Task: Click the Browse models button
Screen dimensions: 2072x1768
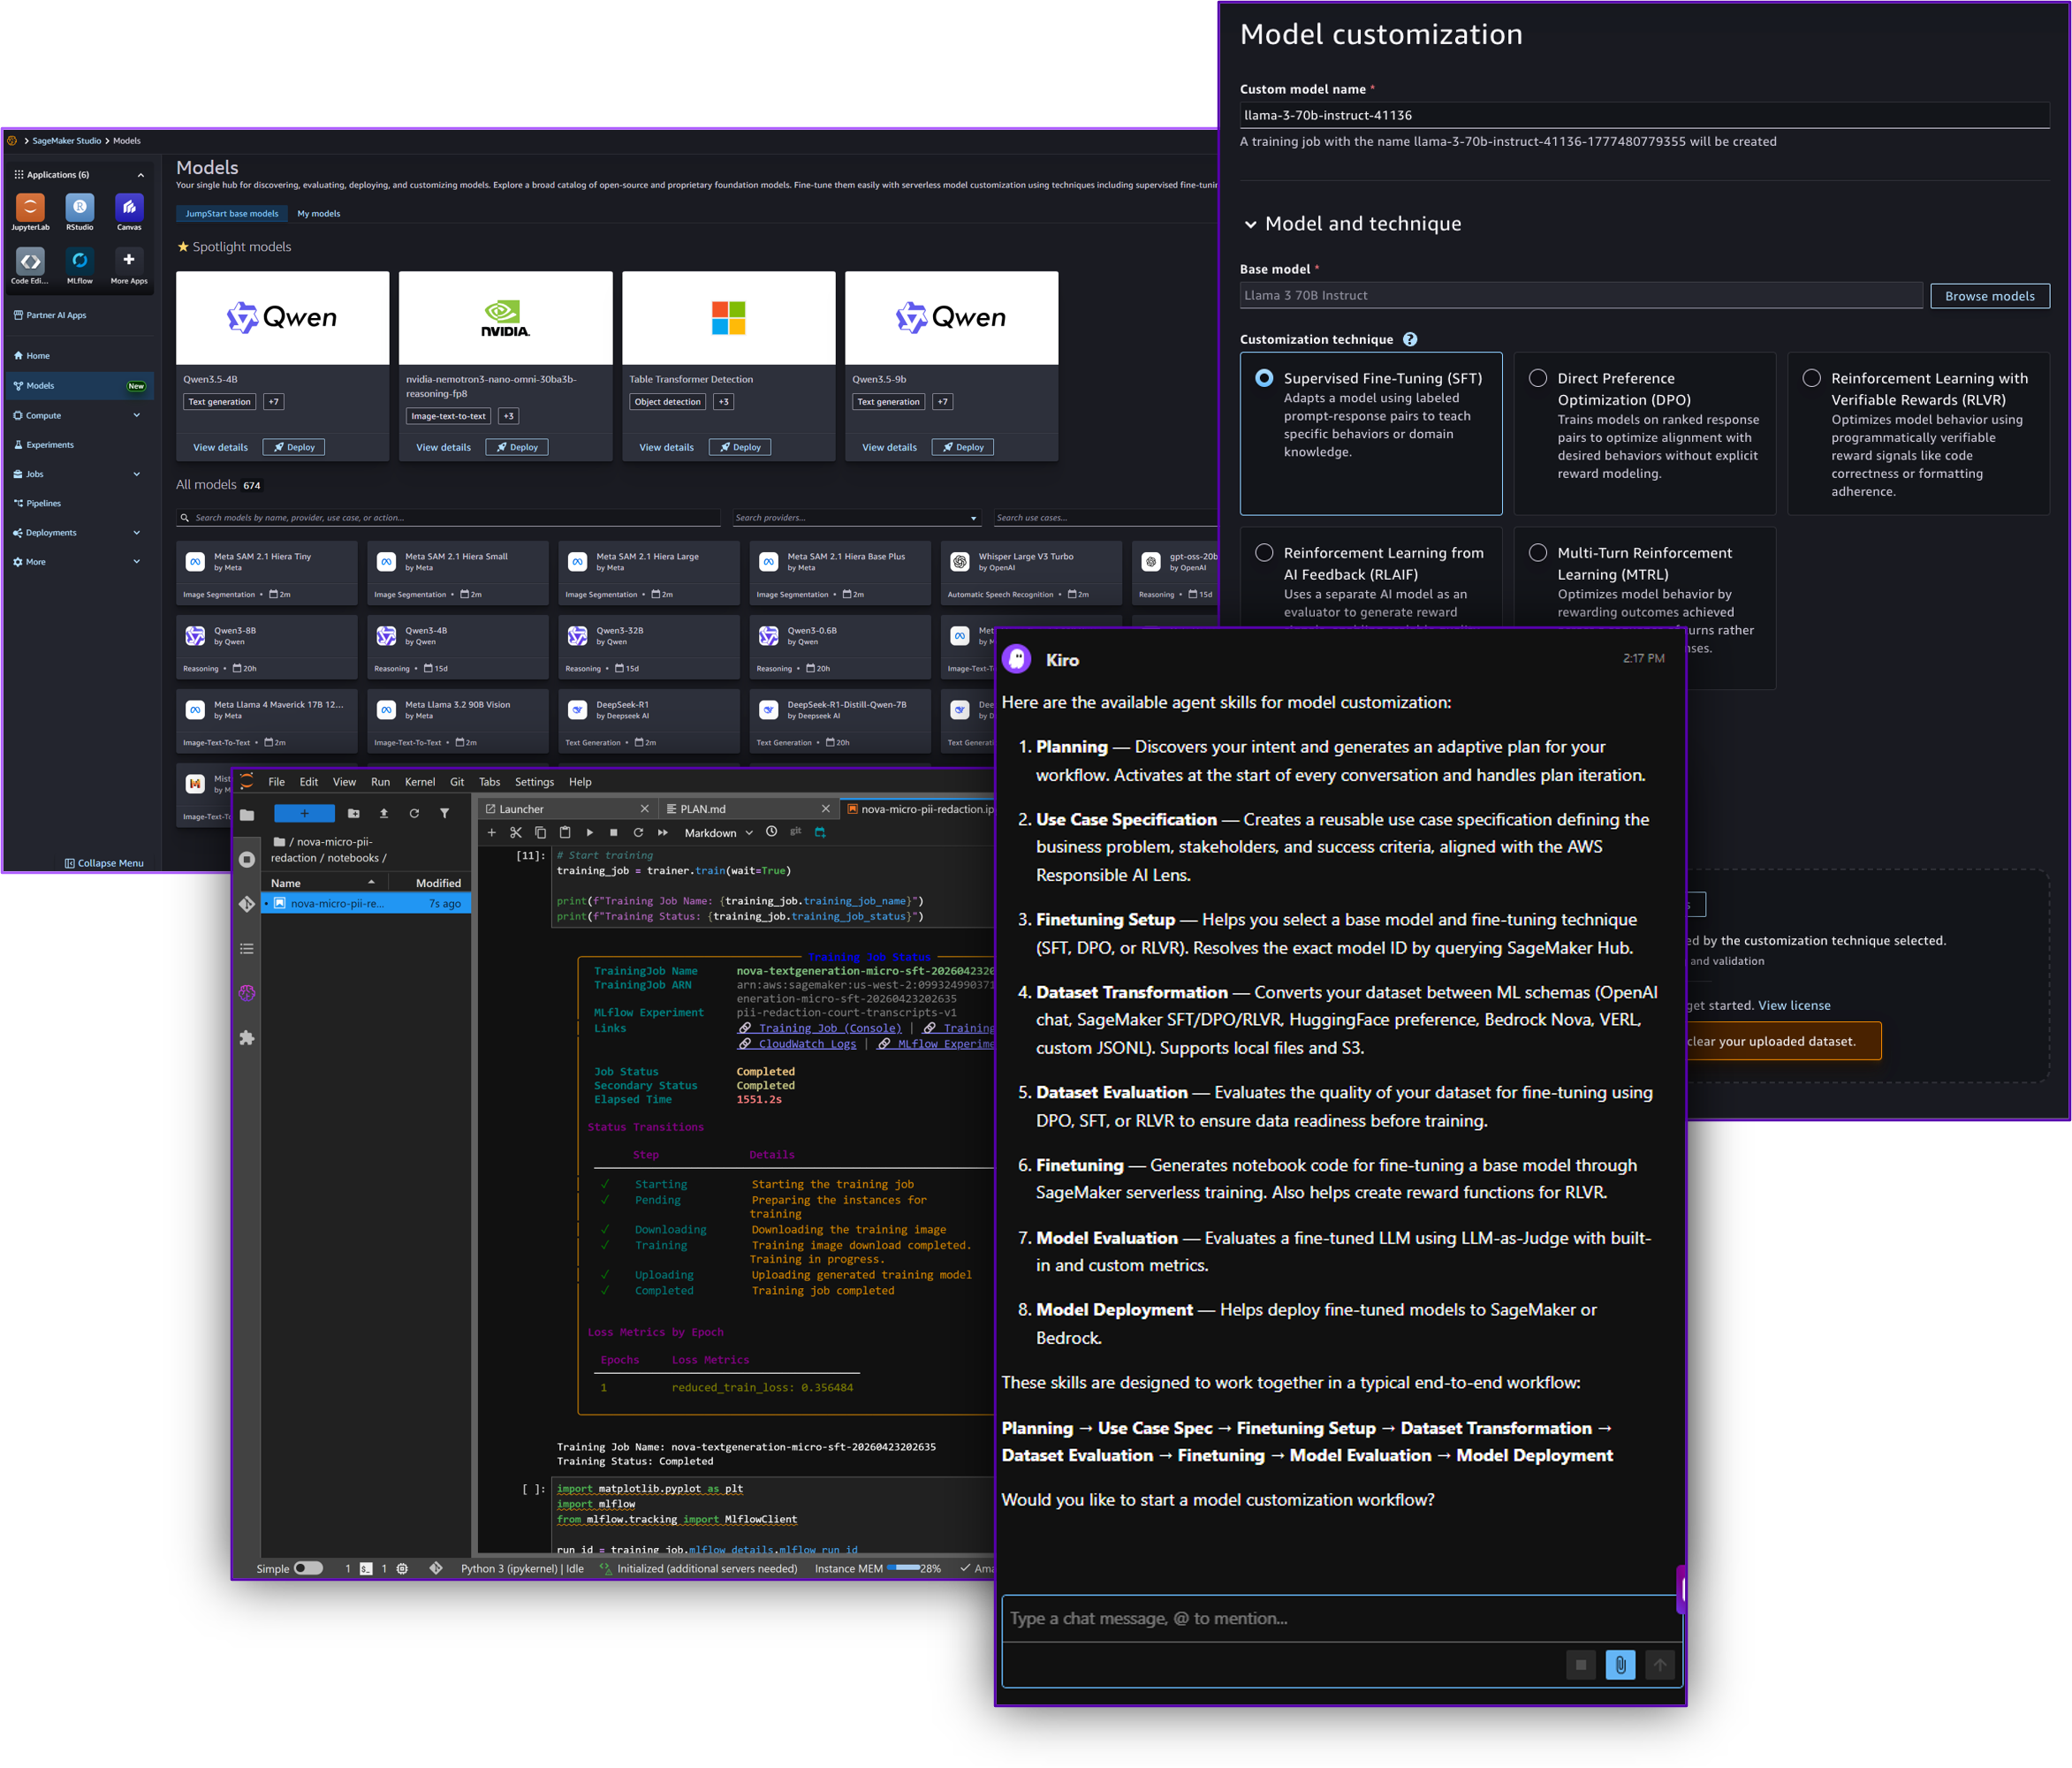Action: click(x=1989, y=296)
